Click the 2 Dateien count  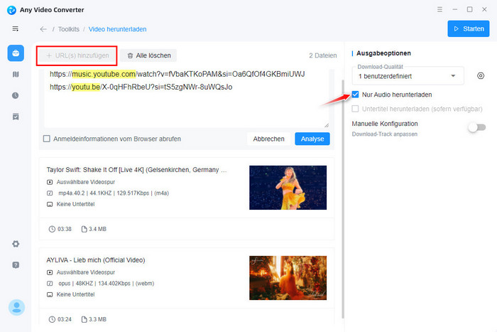click(322, 55)
